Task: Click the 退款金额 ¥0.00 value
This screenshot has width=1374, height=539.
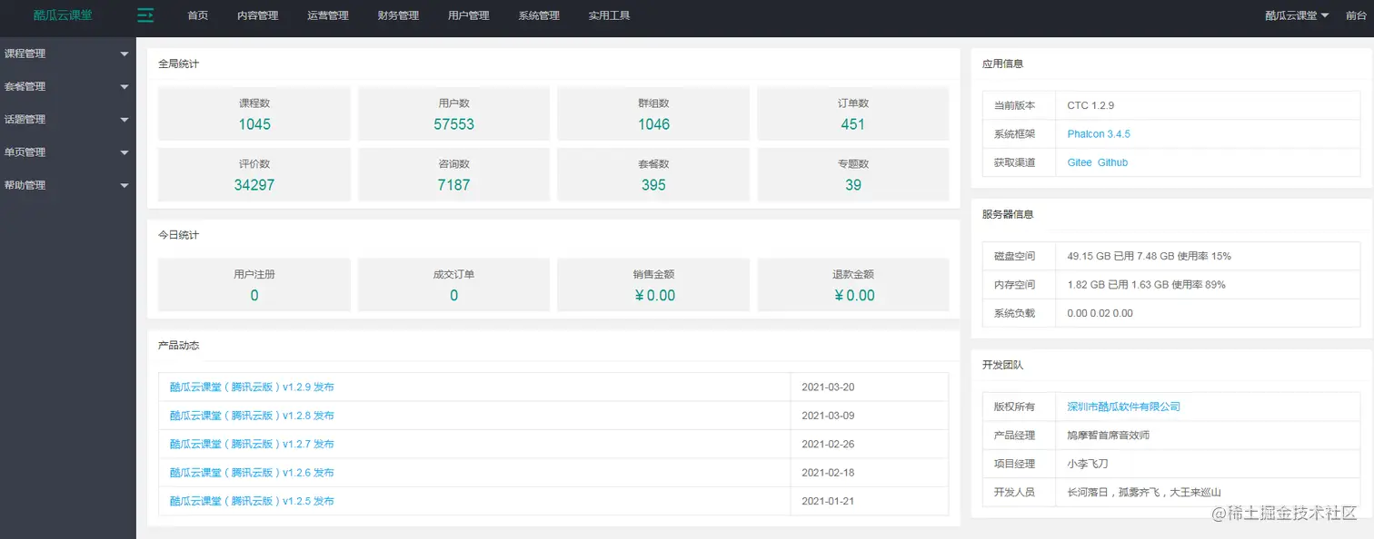Action: [x=853, y=295]
